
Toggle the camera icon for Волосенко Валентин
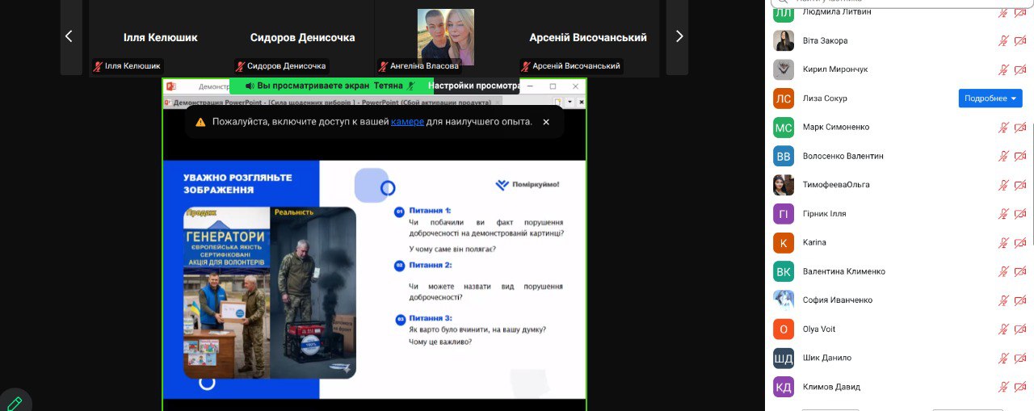1020,156
